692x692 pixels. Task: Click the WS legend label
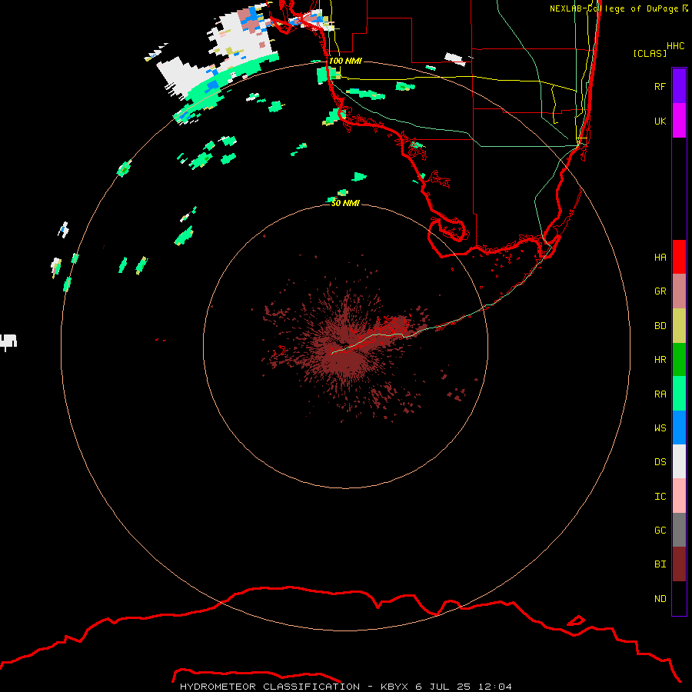pos(660,428)
